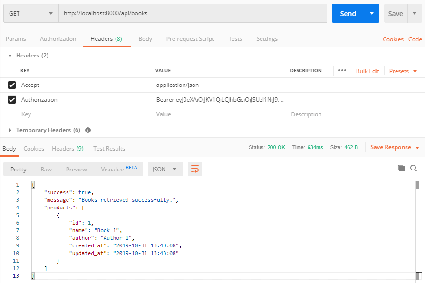This screenshot has height=283, width=425.
Task: Uncheck the Accept header checkbox
Action: 12,85
